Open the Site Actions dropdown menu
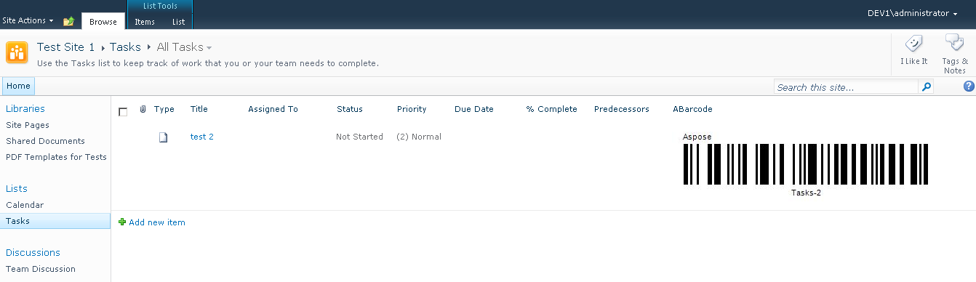Screen dimensions: 976x282 28,20
